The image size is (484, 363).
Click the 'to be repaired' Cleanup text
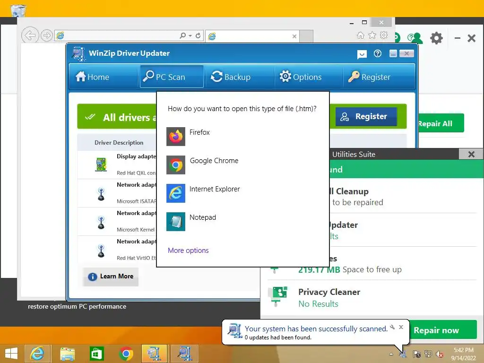(x=357, y=202)
